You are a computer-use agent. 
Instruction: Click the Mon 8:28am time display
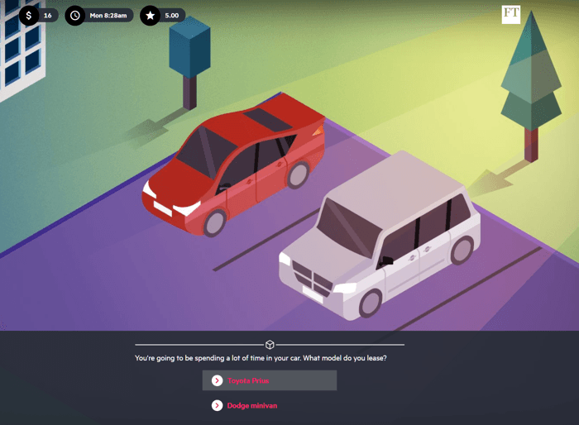108,15
